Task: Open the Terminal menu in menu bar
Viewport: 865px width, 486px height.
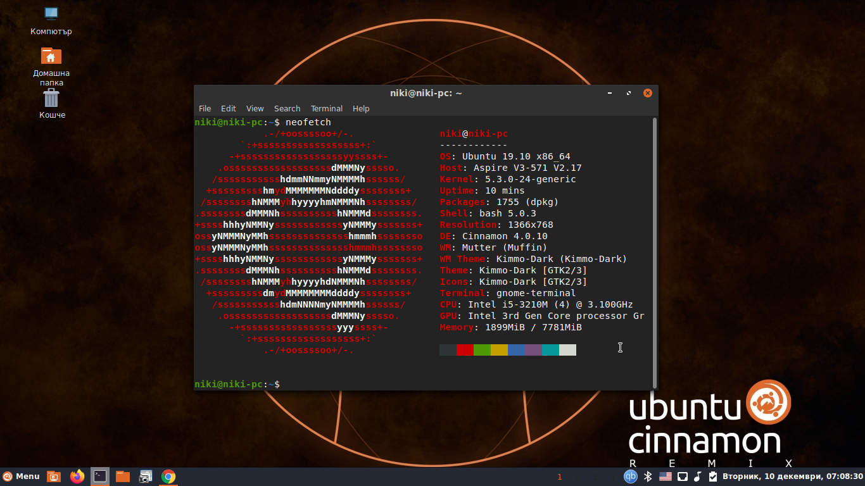Action: pyautogui.click(x=327, y=109)
